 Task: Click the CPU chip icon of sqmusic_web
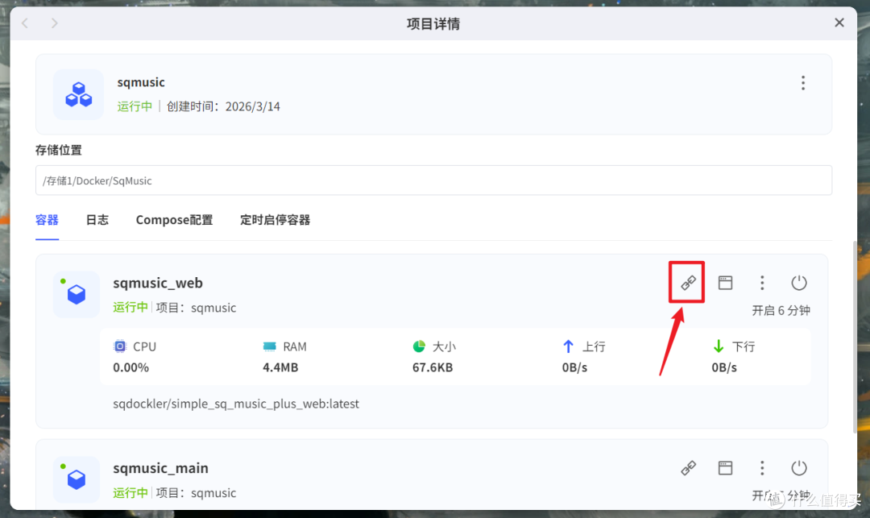120,346
